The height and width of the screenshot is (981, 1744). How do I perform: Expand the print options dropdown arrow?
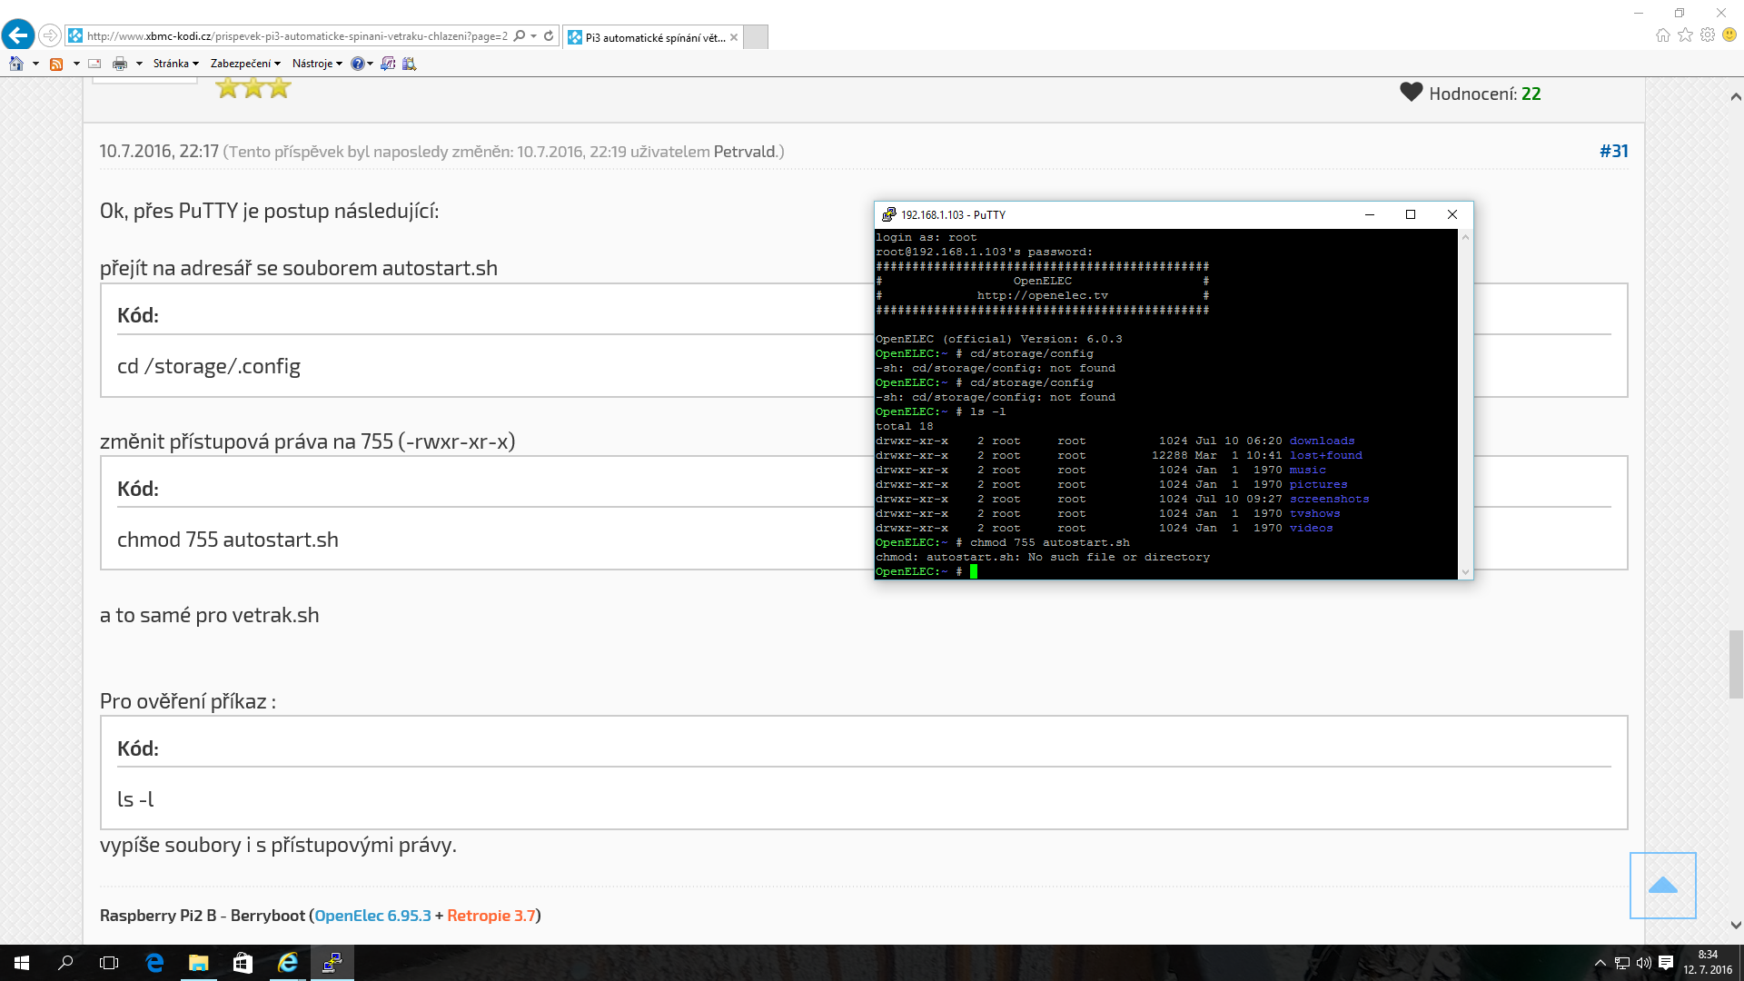pos(139,64)
